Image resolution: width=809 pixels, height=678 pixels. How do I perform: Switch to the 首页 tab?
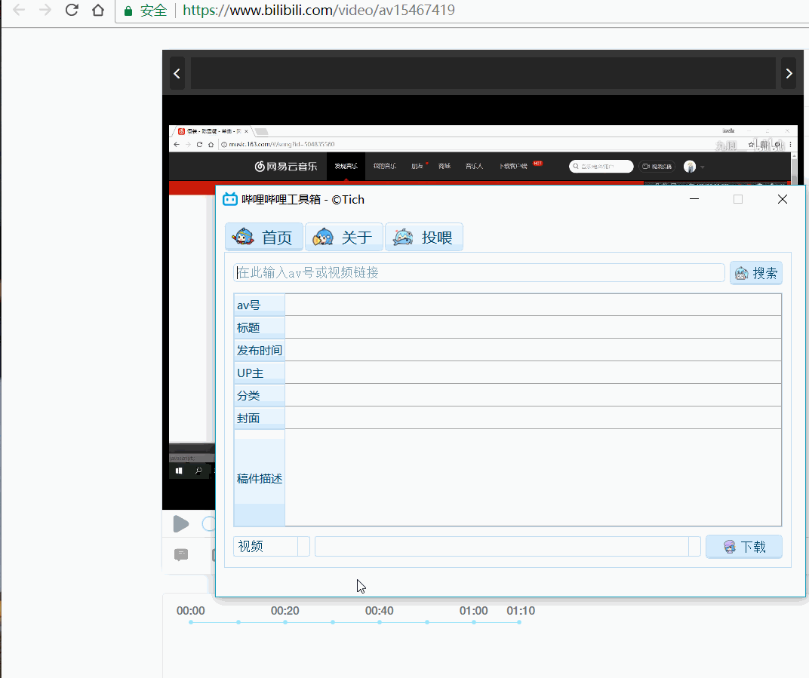264,237
